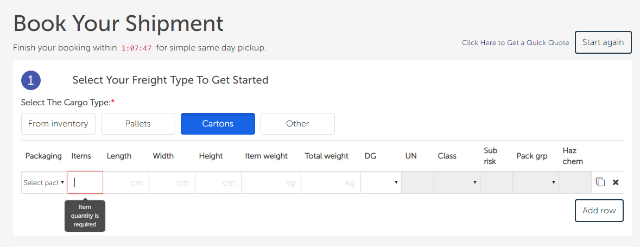
Task: Open the Pack grp dropdown
Action: point(536,183)
